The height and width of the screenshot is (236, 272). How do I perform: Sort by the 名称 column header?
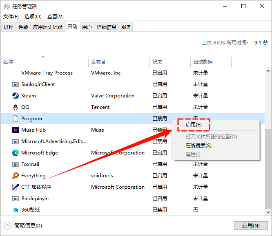tap(45, 62)
